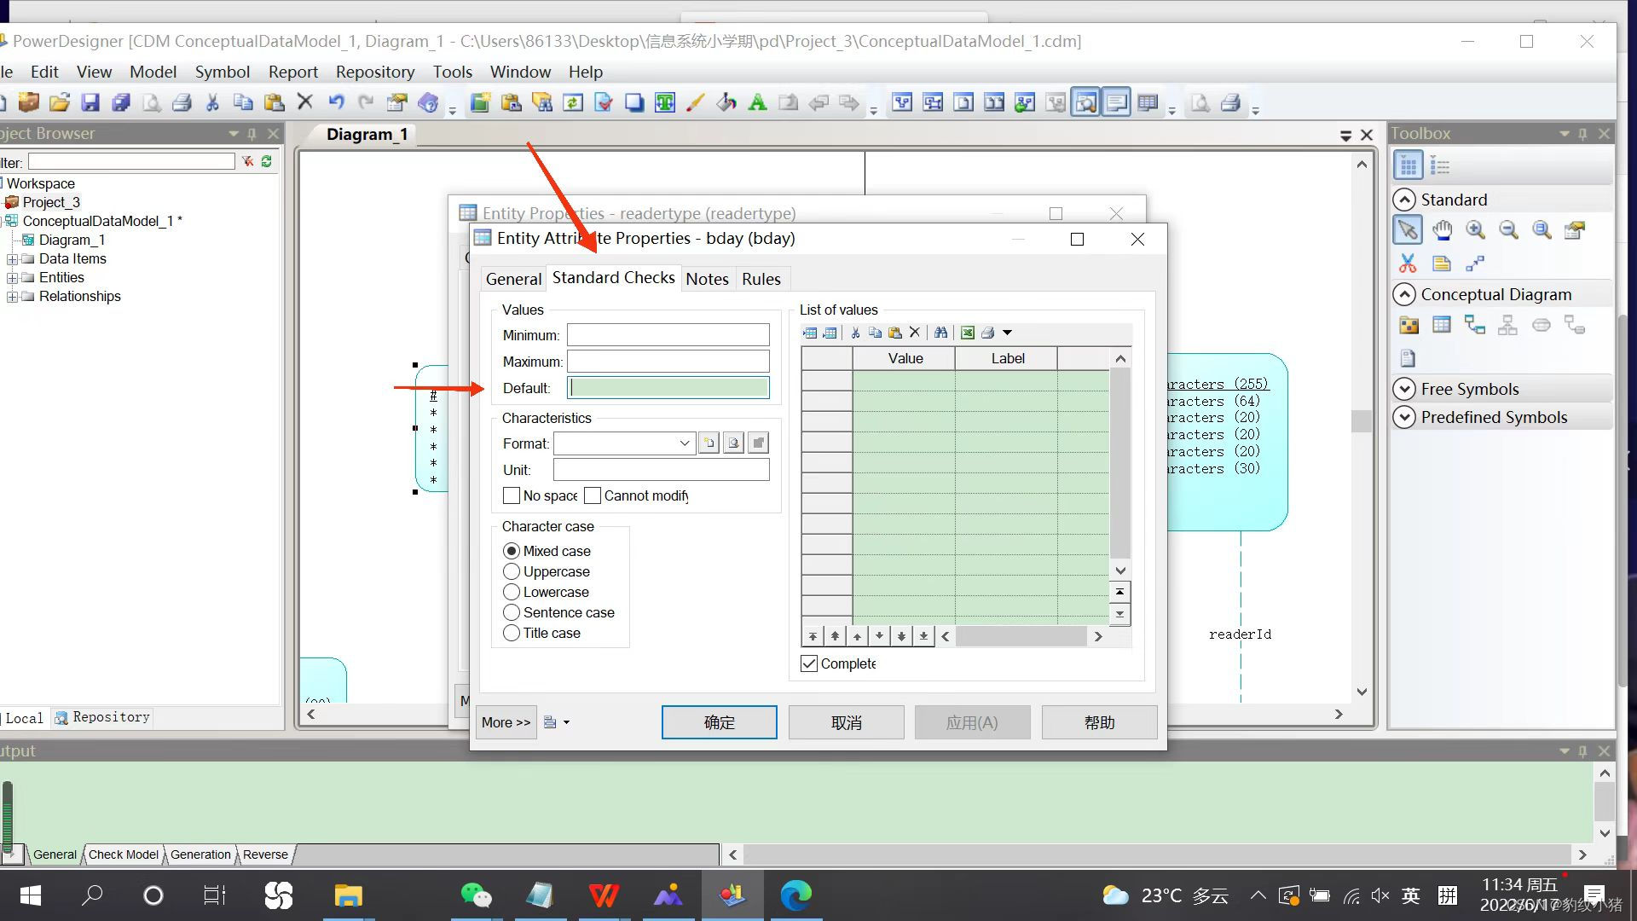Open File Explorer from the taskbar

(x=348, y=895)
